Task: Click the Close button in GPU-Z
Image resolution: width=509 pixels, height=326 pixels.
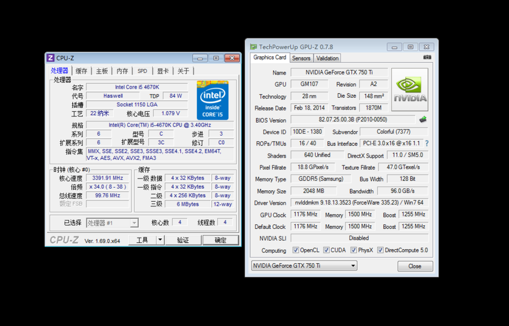Action: point(415,266)
